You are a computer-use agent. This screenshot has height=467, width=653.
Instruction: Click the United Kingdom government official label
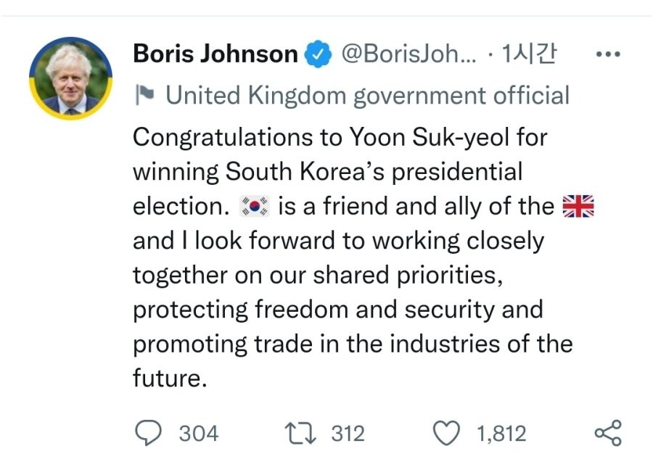pos(368,95)
